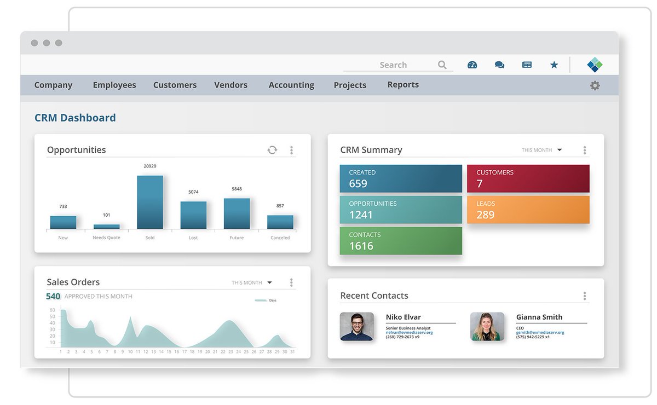Click Gianna's phone number (575) 942-5229

click(531, 337)
